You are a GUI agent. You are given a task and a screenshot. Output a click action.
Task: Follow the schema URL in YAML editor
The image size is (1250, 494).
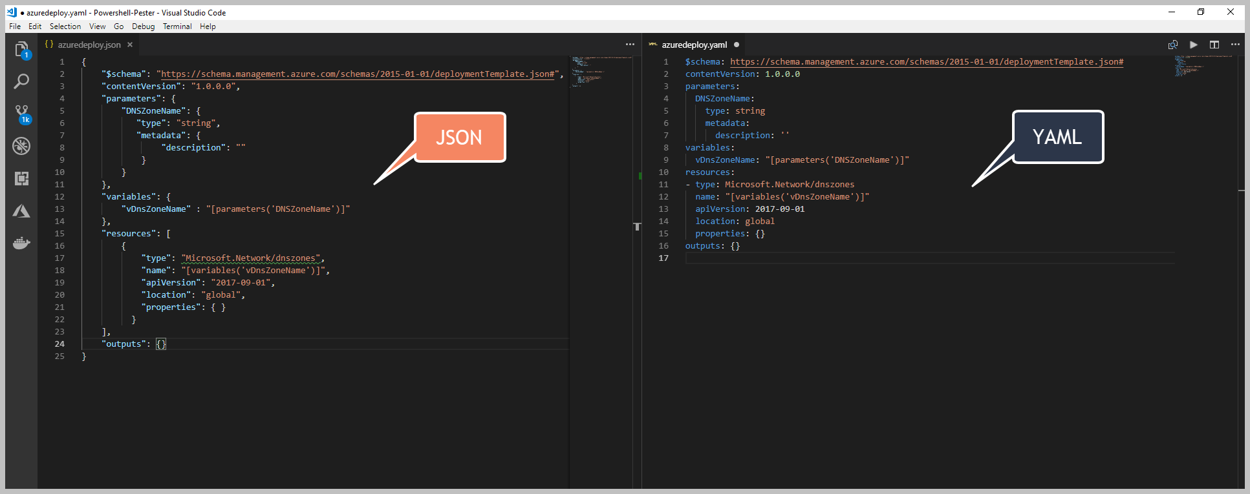(927, 62)
